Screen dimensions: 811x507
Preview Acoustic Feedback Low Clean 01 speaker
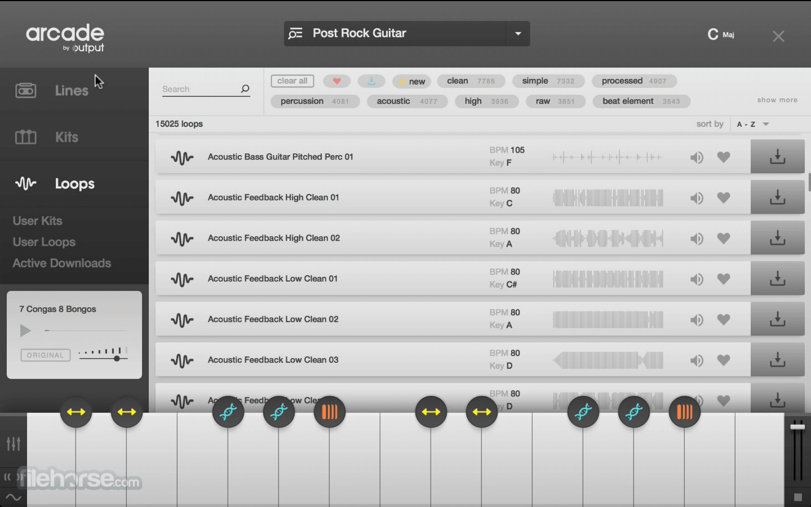click(697, 279)
